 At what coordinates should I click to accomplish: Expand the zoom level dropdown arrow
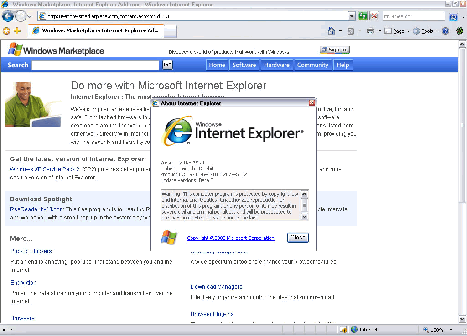point(451,330)
